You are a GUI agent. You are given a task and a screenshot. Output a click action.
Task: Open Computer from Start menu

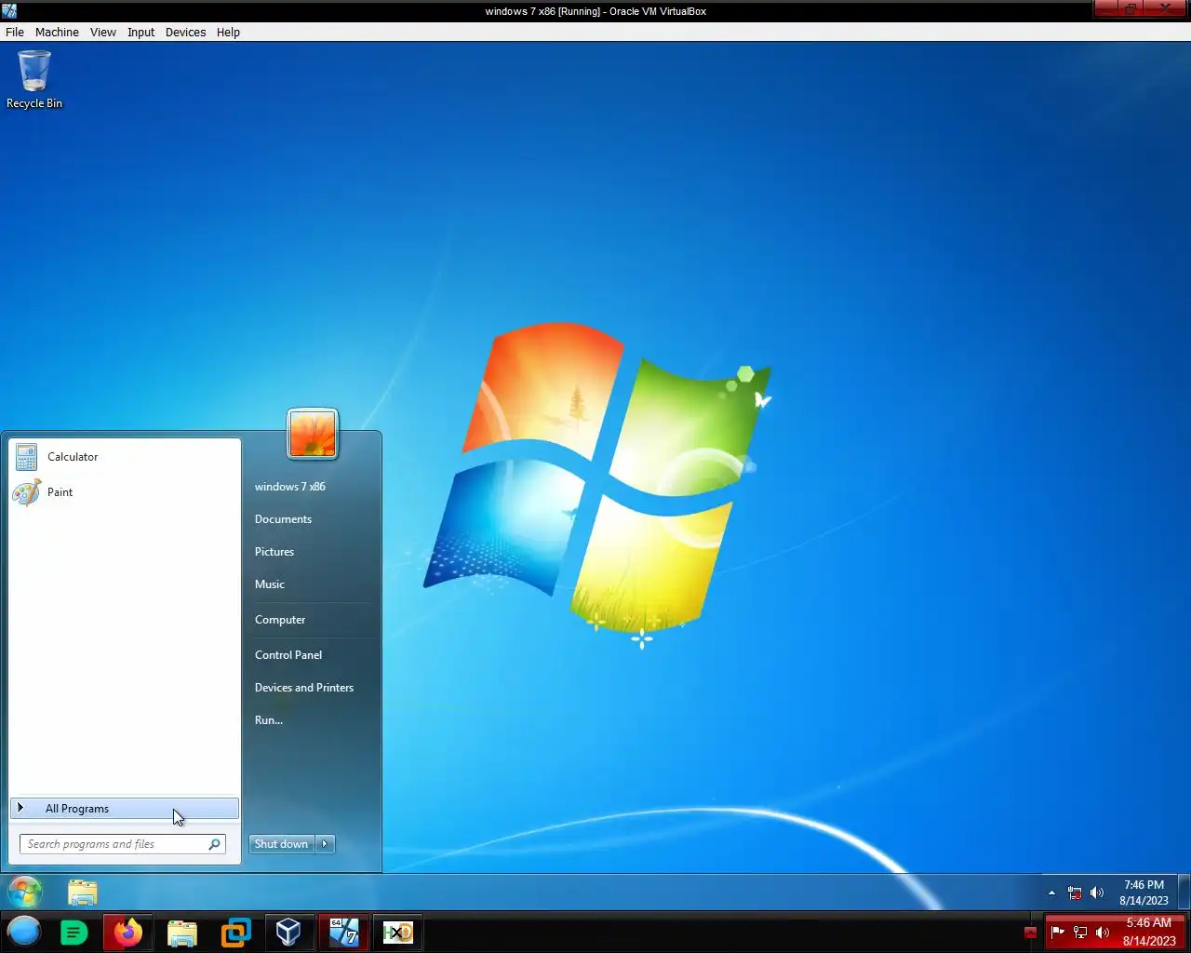tap(280, 620)
